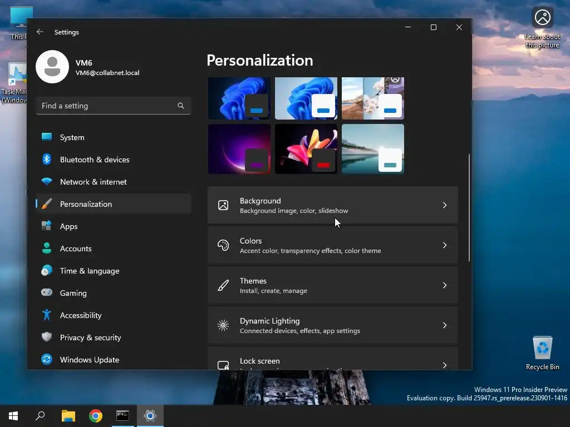Click the back arrow in Settings title bar
Viewport: 570px width, 427px height.
(40, 32)
